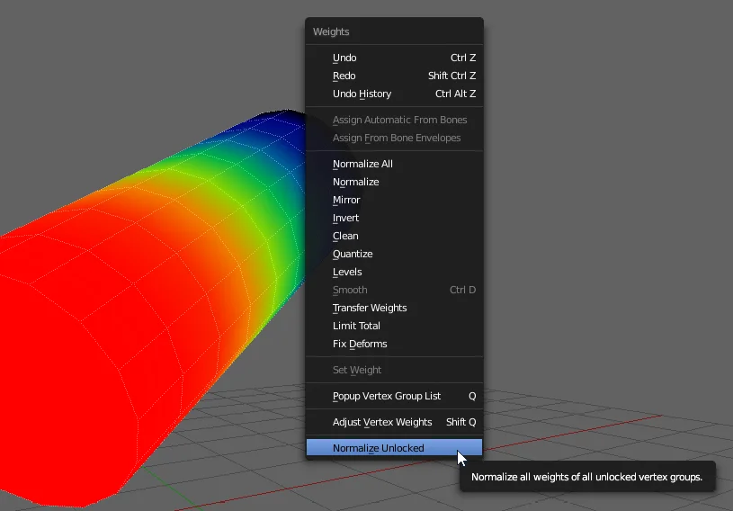Choose Fix Deforms from menu
Screen dimensions: 733x511
point(360,344)
